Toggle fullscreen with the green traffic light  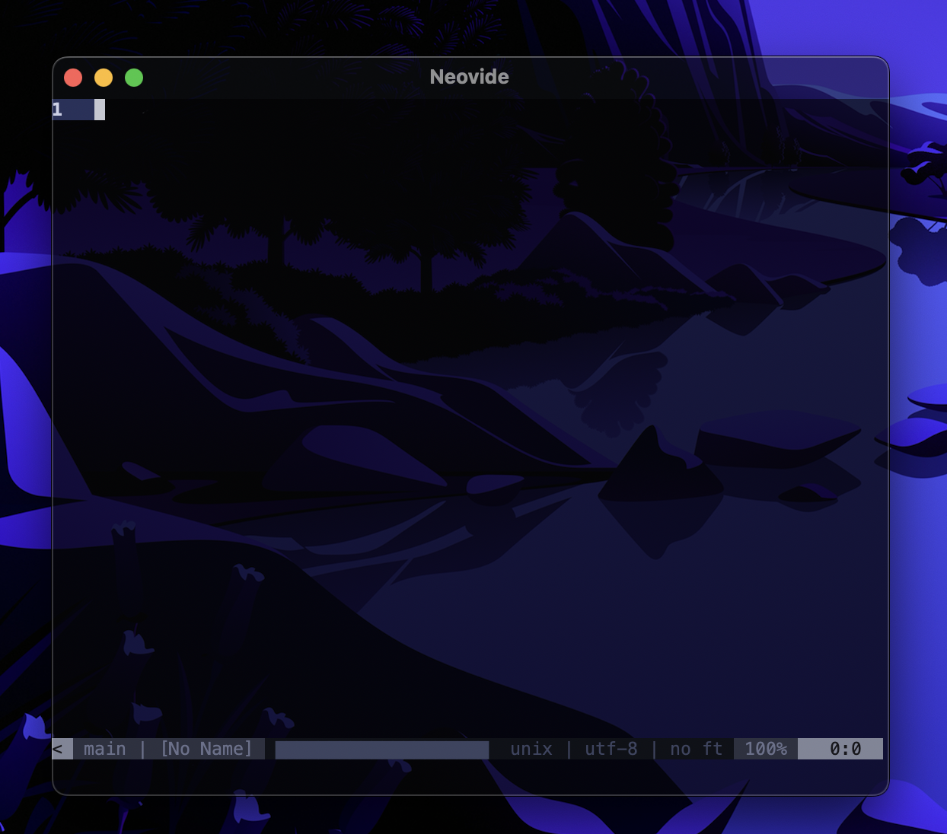[133, 77]
